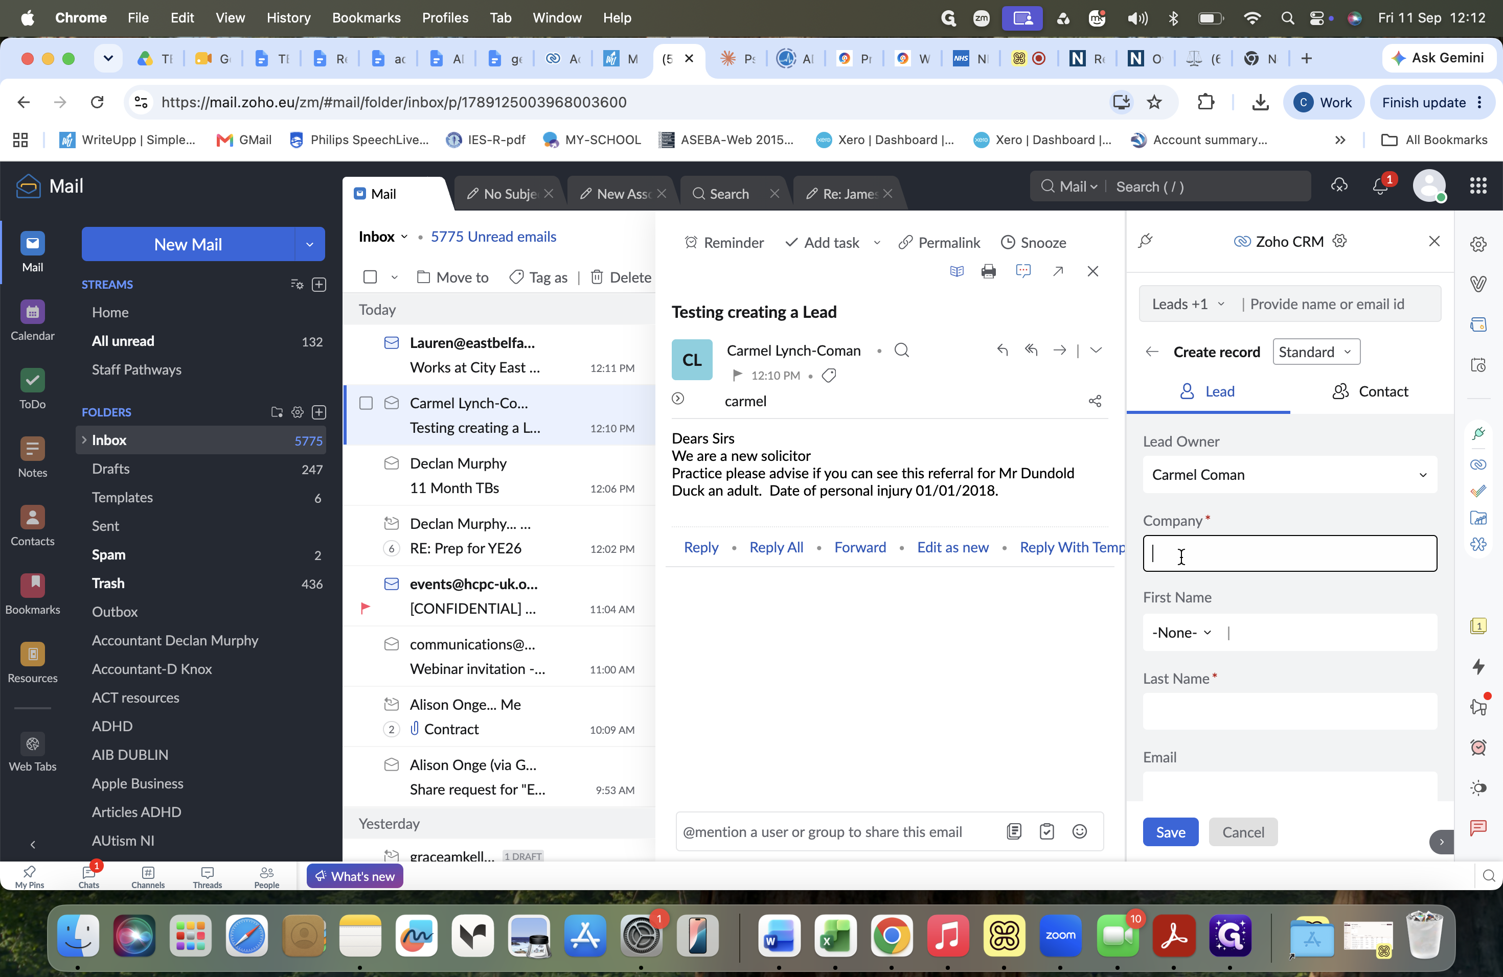This screenshot has height=977, width=1503.
Task: Switch to the Search tab
Action: pos(730,194)
